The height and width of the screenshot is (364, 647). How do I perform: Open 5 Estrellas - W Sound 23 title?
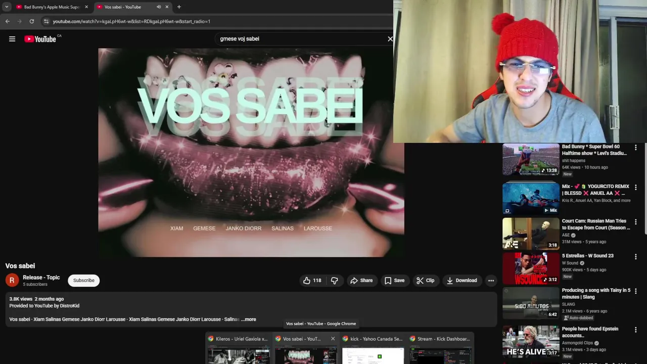click(587, 256)
